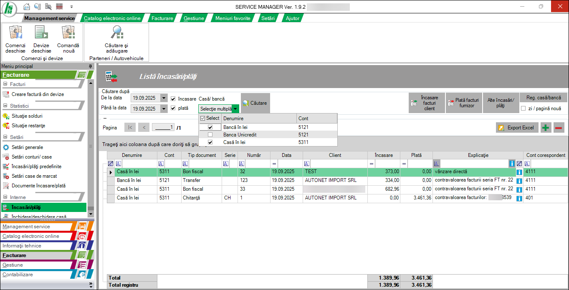The image size is (569, 290).
Task: Click the green plus add button
Action: tap(546, 128)
